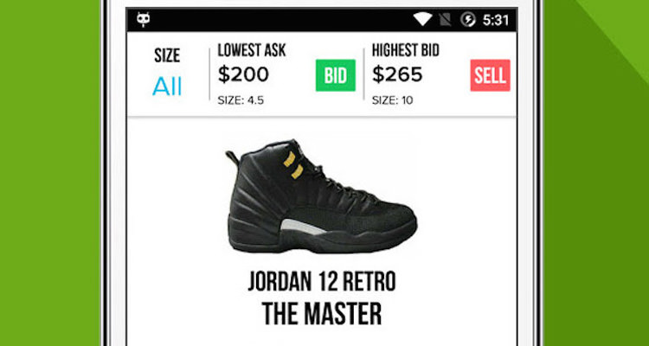Tap the no-SIM card status icon

coord(446,19)
